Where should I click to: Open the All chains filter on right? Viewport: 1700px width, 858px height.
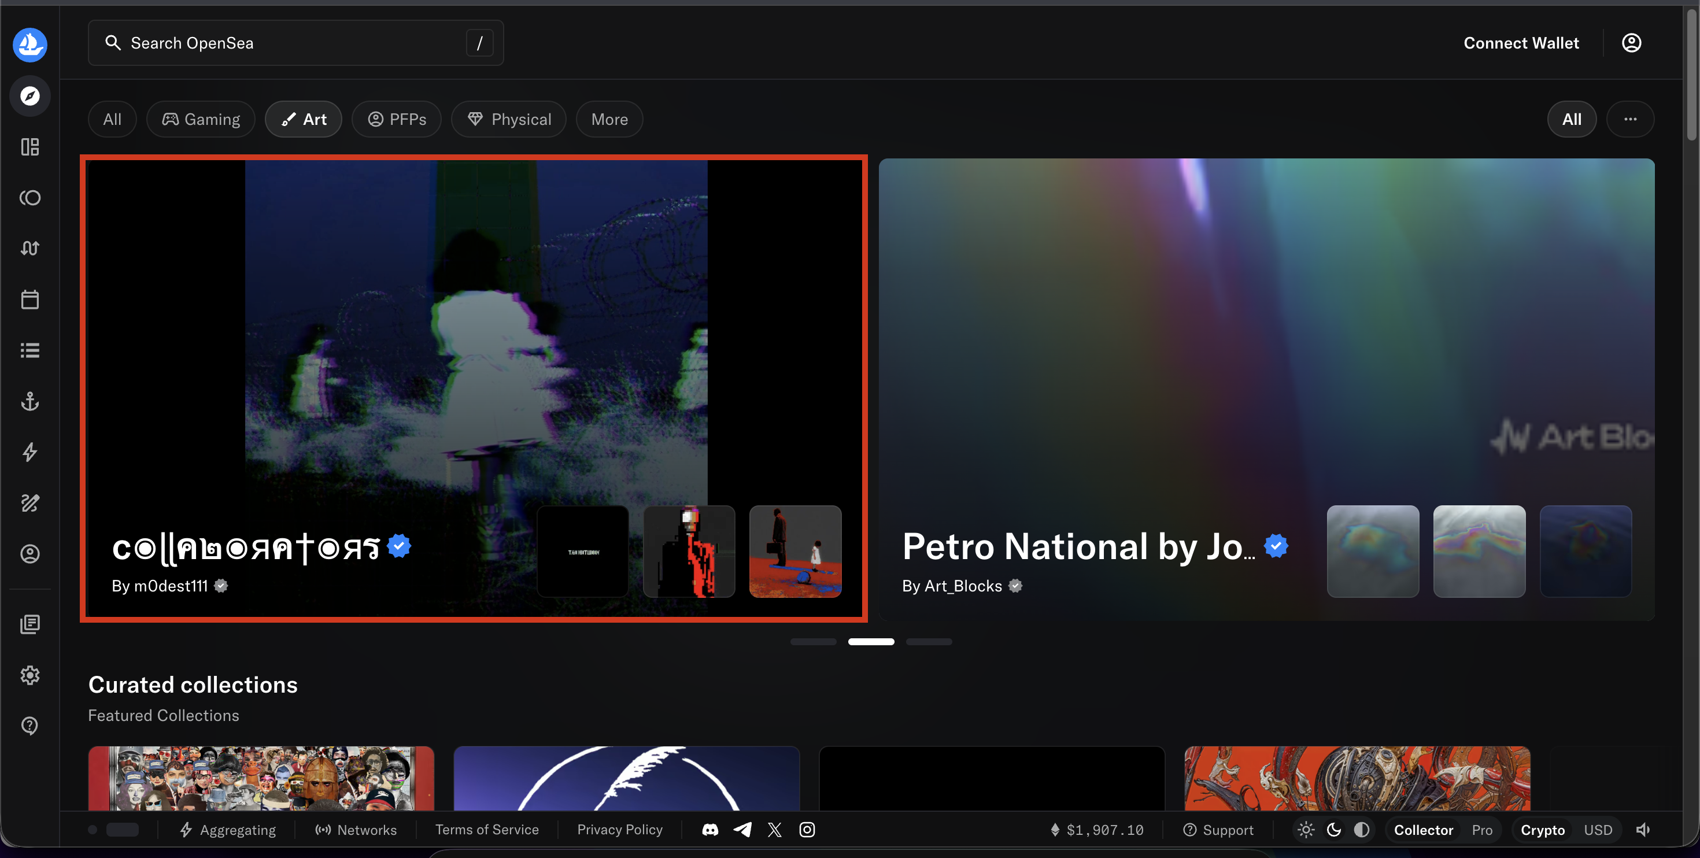click(x=1571, y=119)
